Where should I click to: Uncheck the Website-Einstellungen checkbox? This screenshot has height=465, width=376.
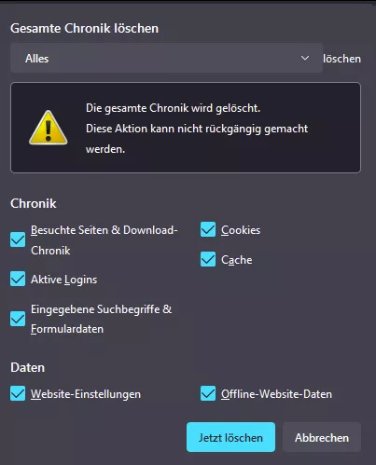tap(18, 393)
